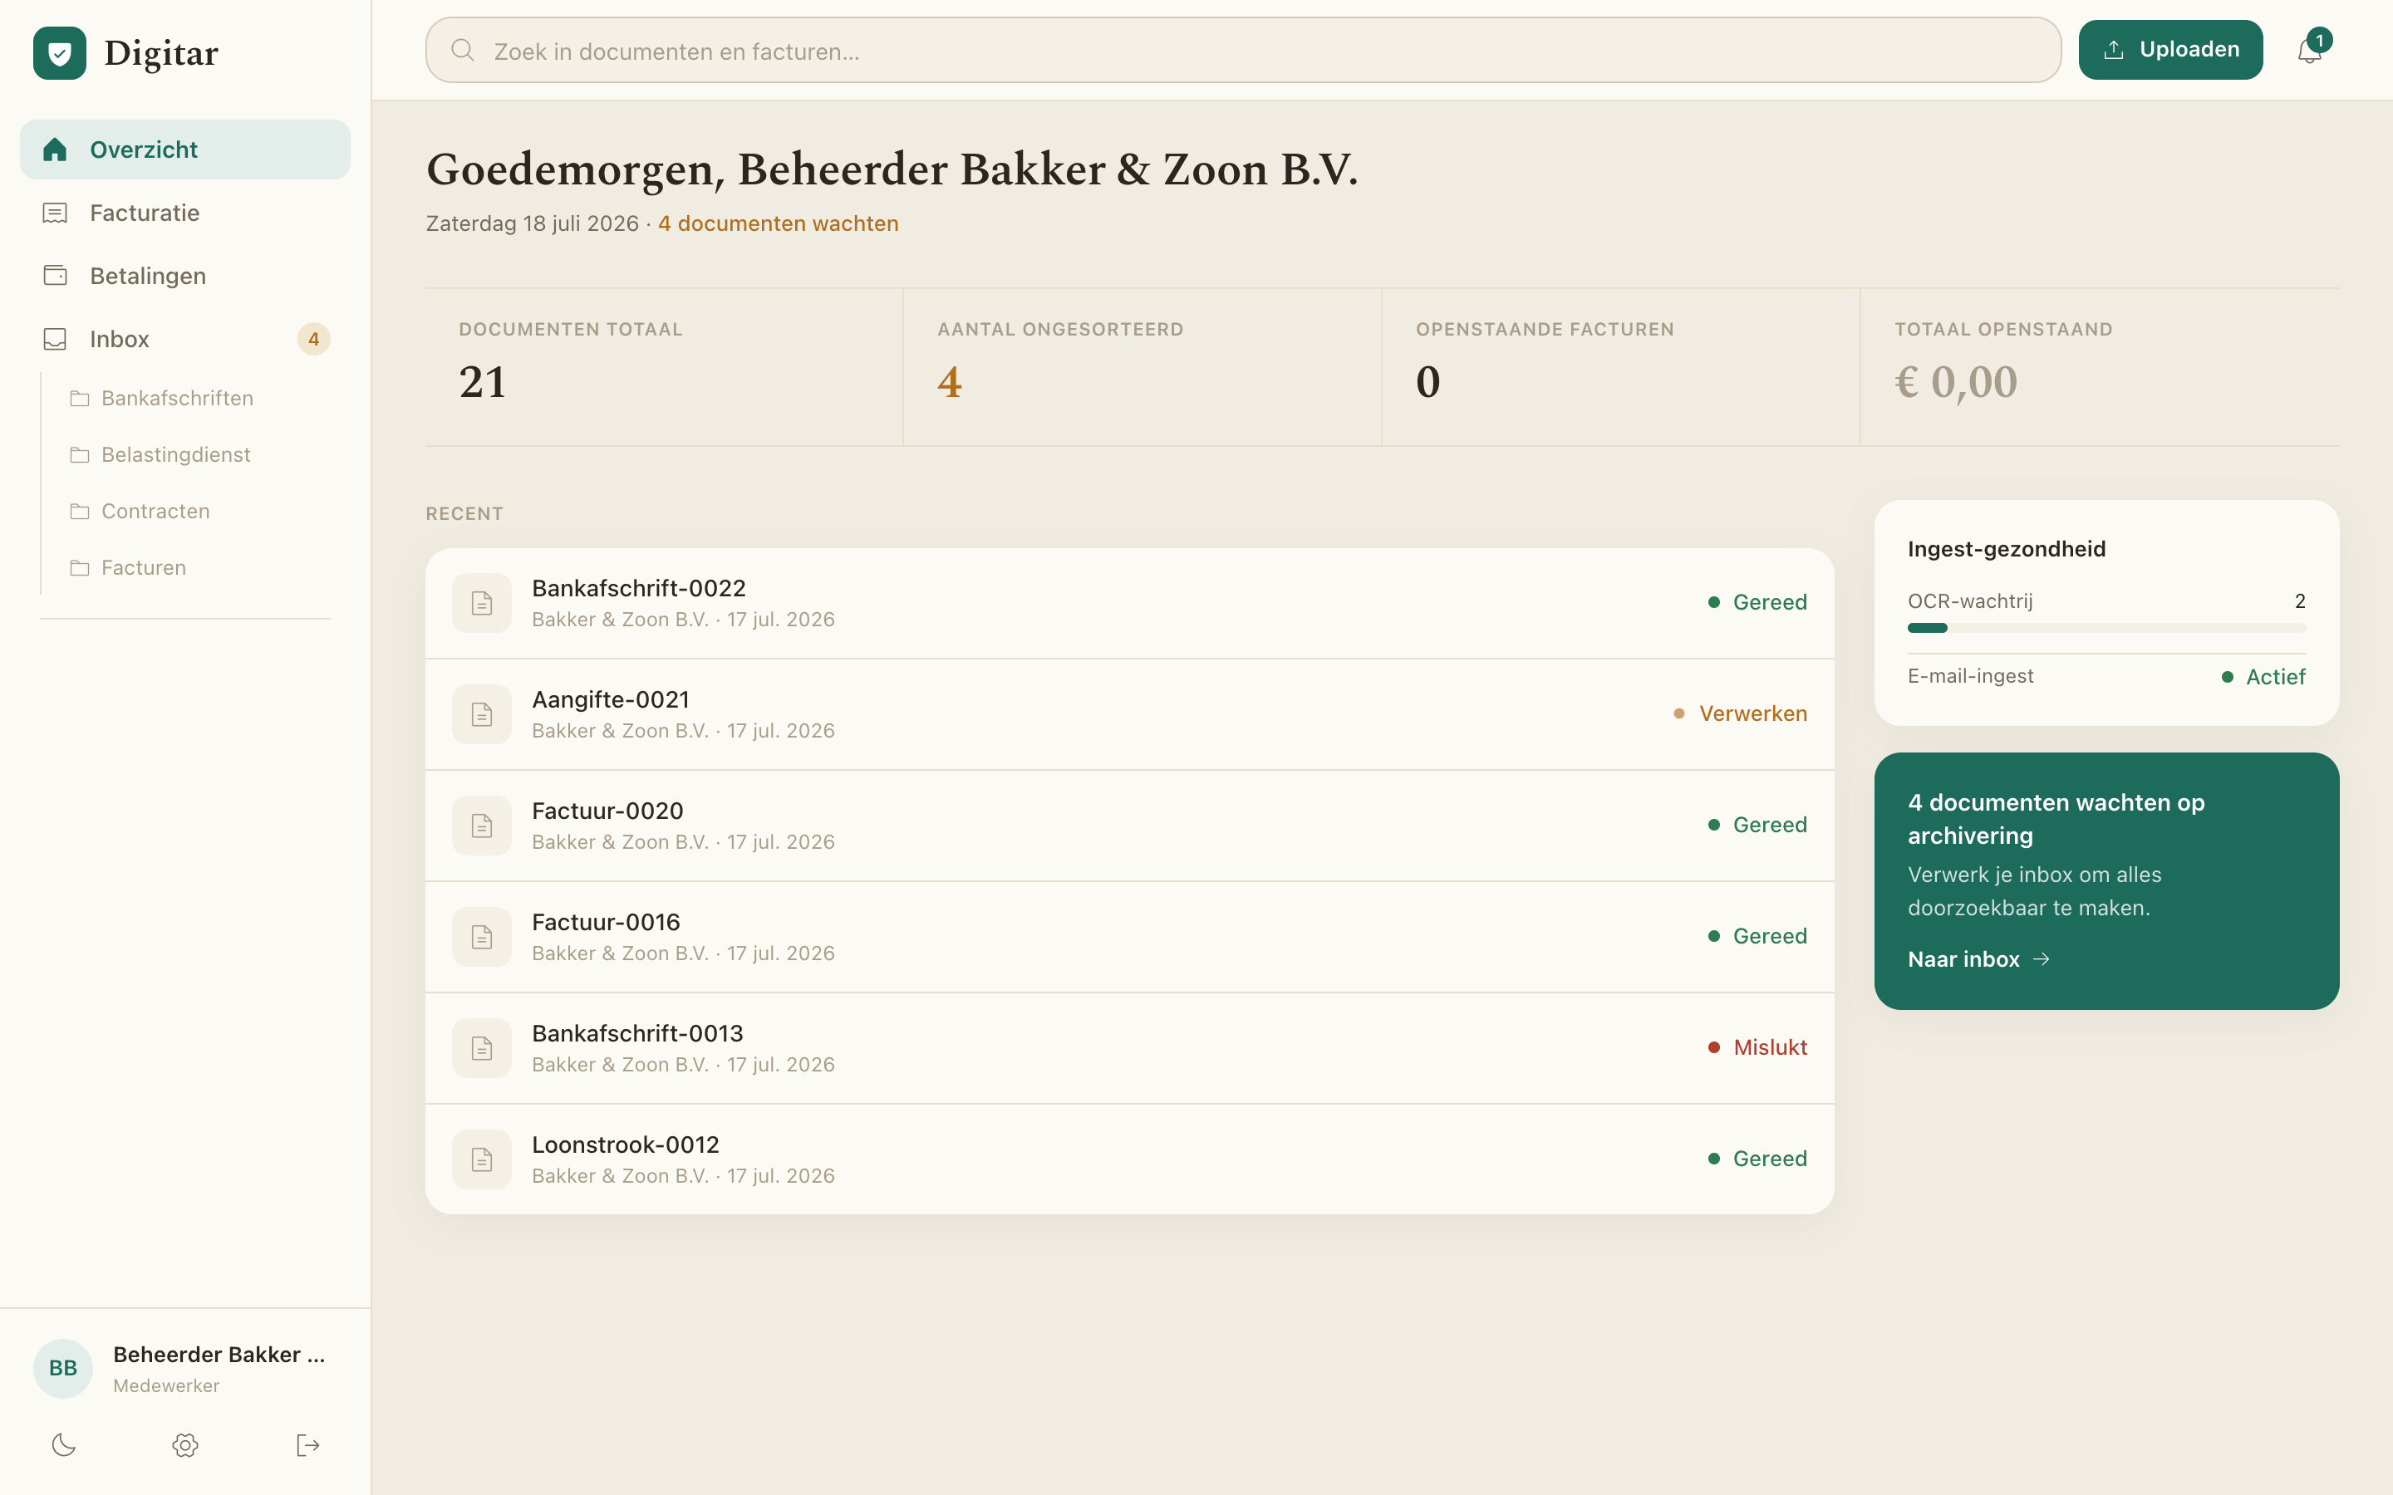This screenshot has width=2393, height=1495.
Task: Click the Aantal Ongesorteerd stat card
Action: pos(1142,367)
